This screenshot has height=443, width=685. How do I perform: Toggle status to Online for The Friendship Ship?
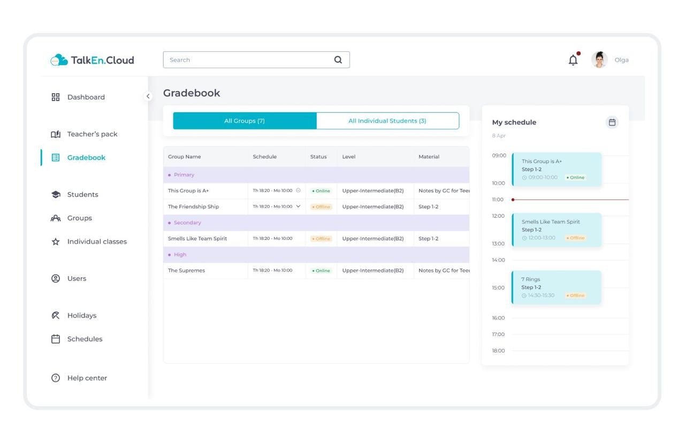[x=321, y=206]
